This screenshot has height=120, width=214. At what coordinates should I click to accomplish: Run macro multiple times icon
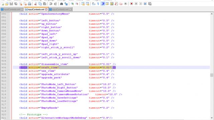(145, 4)
